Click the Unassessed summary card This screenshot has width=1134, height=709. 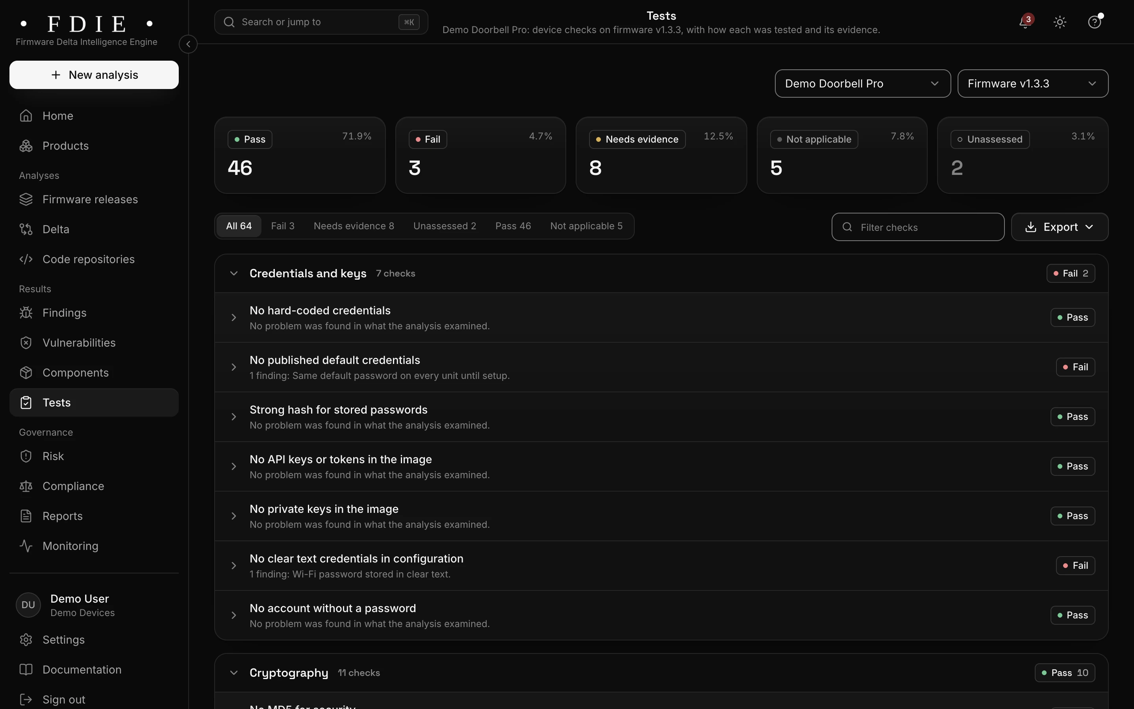[x=1023, y=155]
